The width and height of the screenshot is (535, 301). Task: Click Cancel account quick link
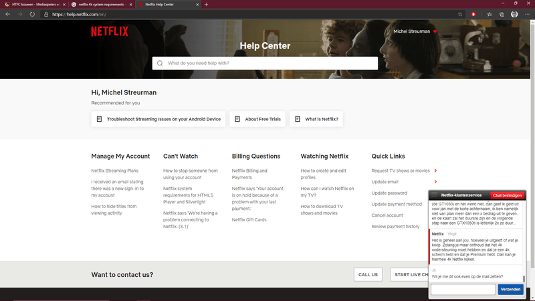[x=387, y=215]
